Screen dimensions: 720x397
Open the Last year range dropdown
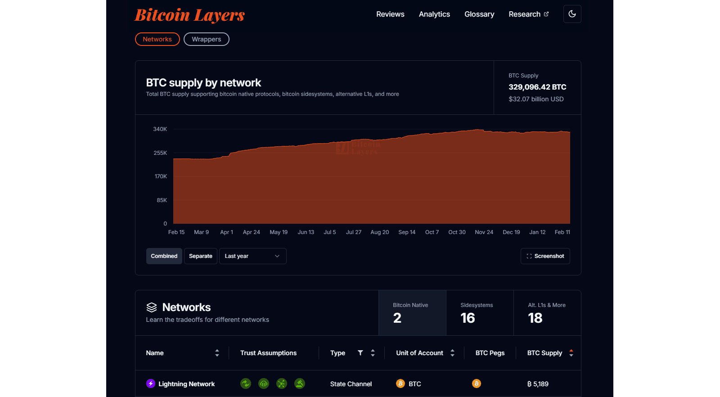coord(252,256)
